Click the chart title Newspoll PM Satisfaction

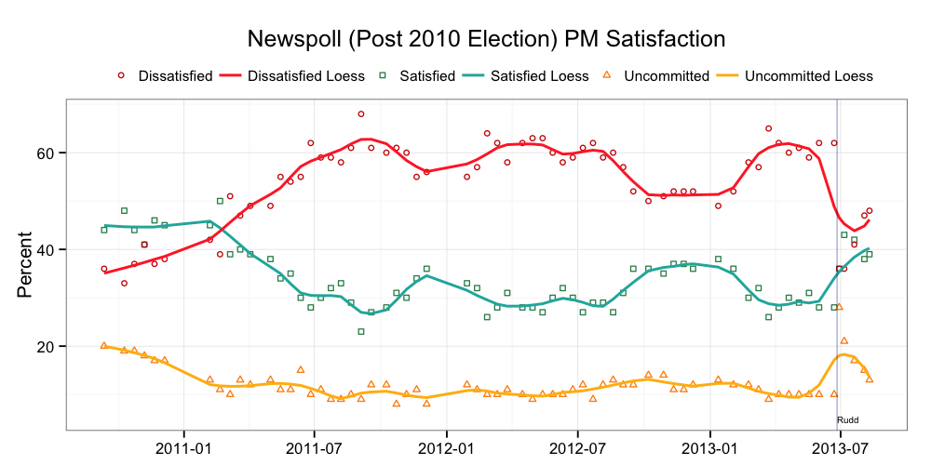coord(485,39)
